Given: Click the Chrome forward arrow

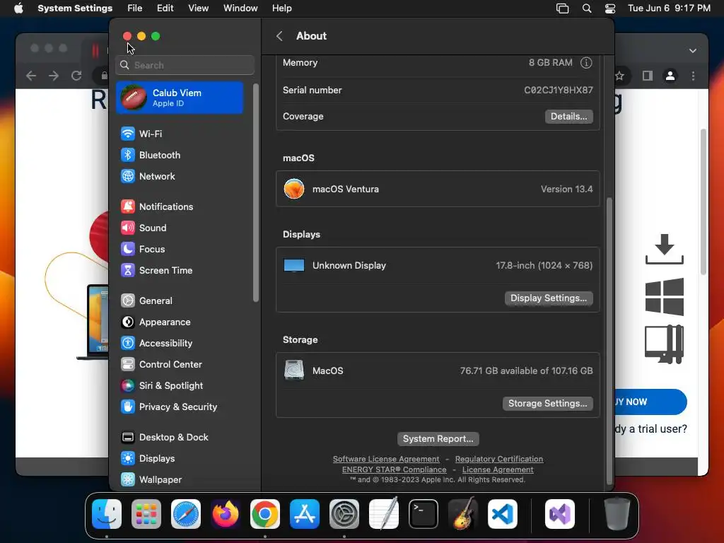Looking at the screenshot, I should click(54, 76).
